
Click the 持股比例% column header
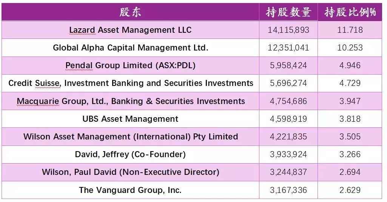(350, 12)
